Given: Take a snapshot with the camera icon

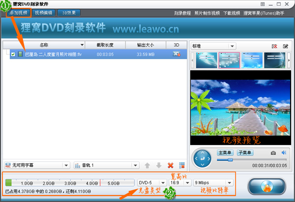Looking at the screenshot, I should [273, 153].
